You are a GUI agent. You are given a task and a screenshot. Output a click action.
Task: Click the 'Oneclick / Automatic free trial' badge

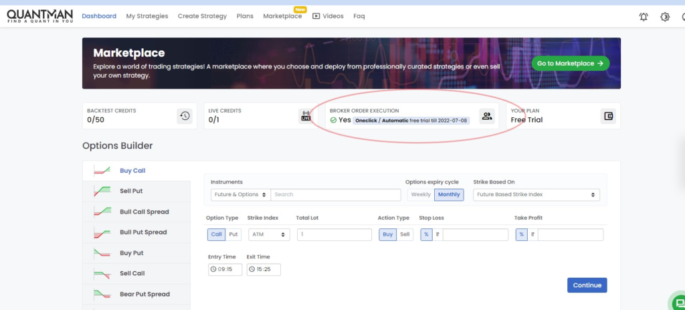coord(411,121)
